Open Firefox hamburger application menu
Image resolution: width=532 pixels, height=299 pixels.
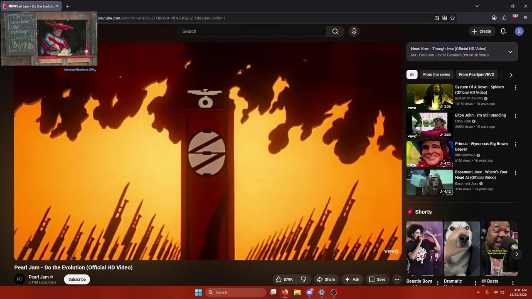525,18
